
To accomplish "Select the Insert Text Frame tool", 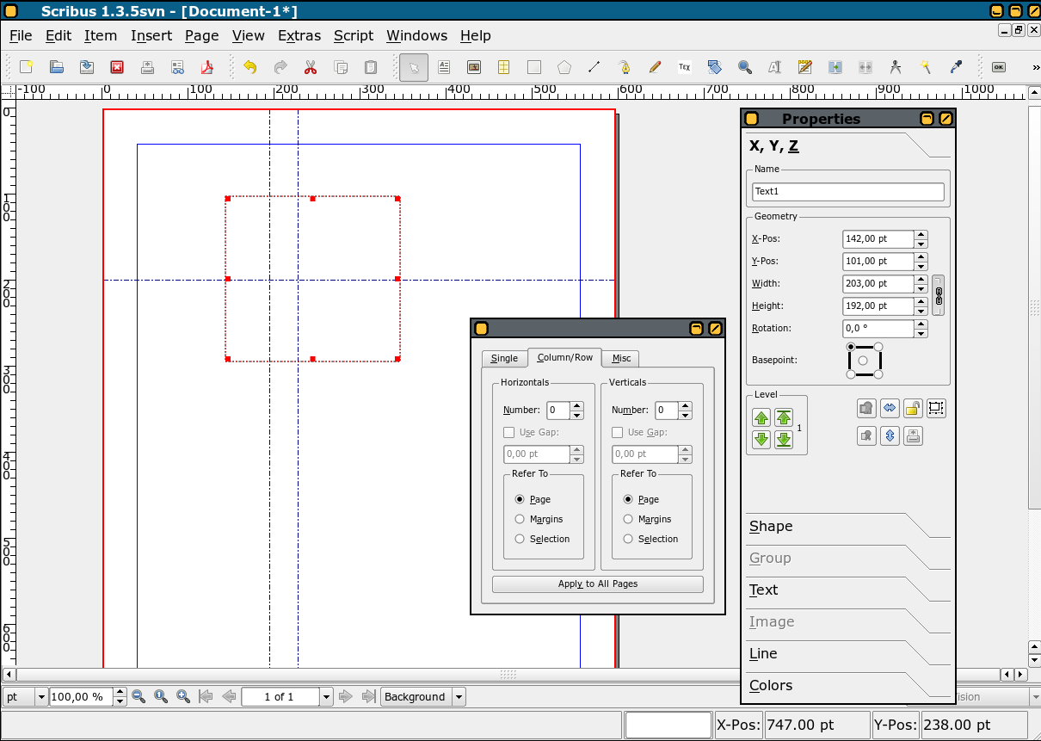I will [444, 67].
